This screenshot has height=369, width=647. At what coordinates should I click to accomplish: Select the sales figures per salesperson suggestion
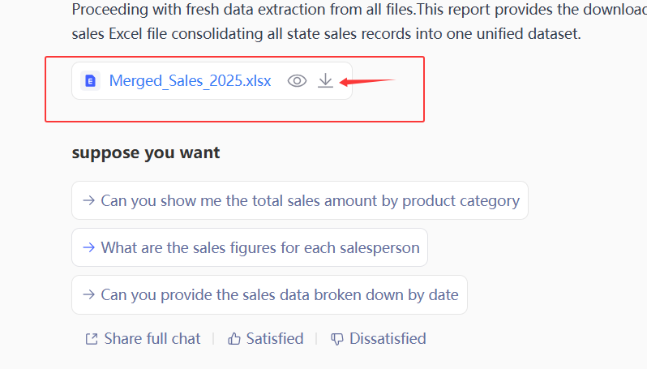click(259, 247)
